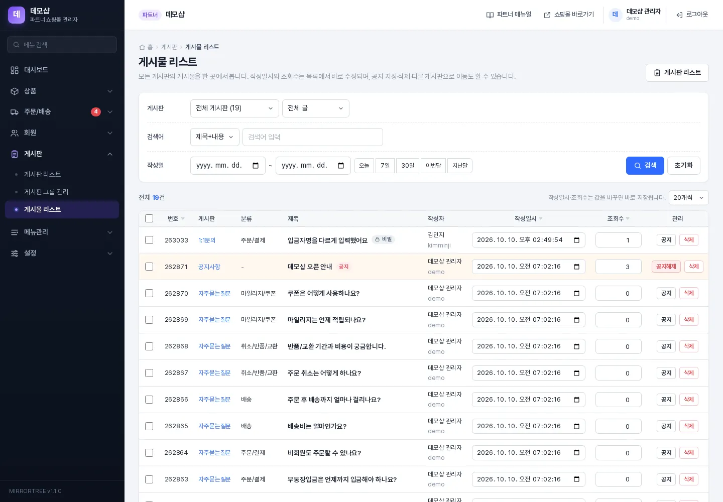Click the view count field for post 263033
723x502 pixels.
619,240
